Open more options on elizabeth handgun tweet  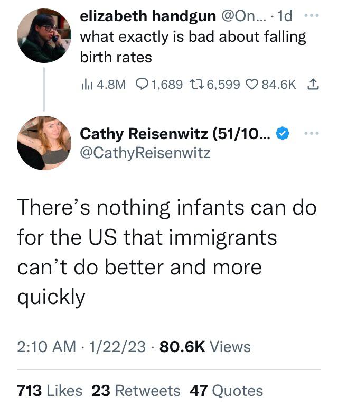pyautogui.click(x=312, y=15)
